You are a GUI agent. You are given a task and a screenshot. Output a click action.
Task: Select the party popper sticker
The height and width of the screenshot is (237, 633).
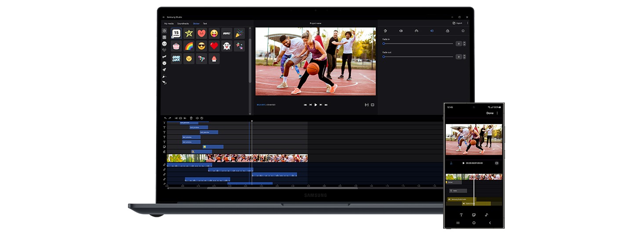coord(239,33)
